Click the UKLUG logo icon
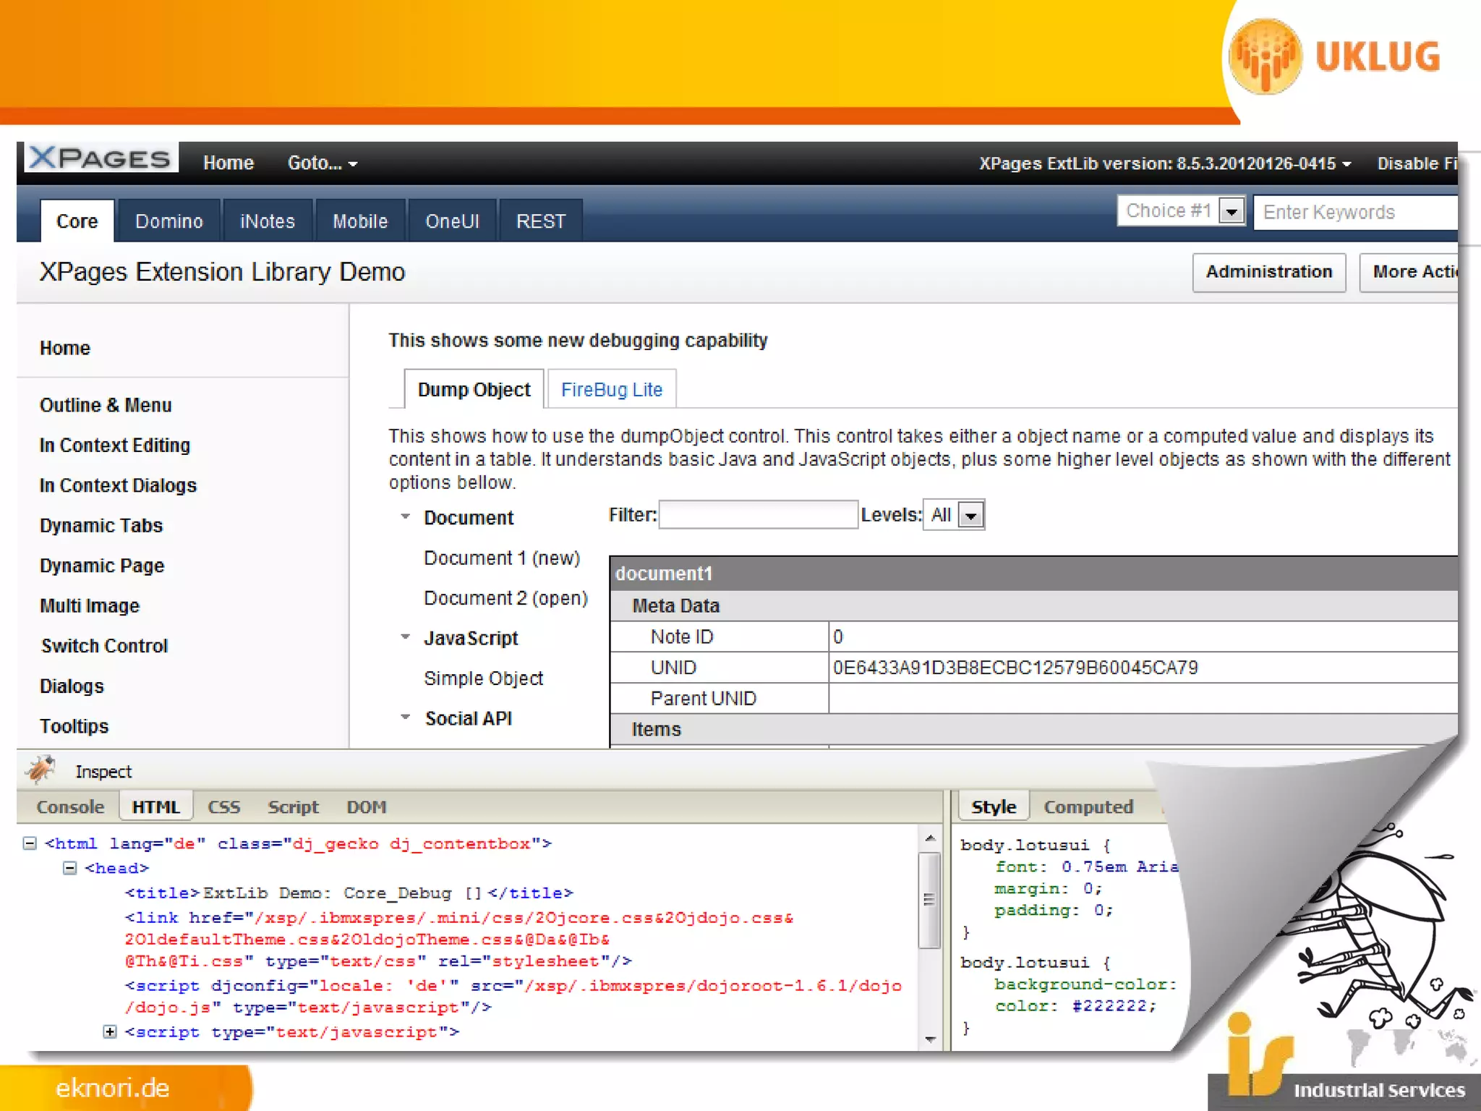1481x1111 pixels. pyautogui.click(x=1265, y=57)
